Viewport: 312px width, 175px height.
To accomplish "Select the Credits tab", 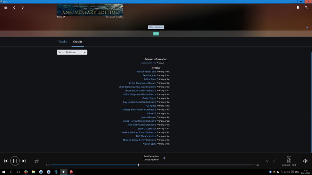I will pos(78,42).
